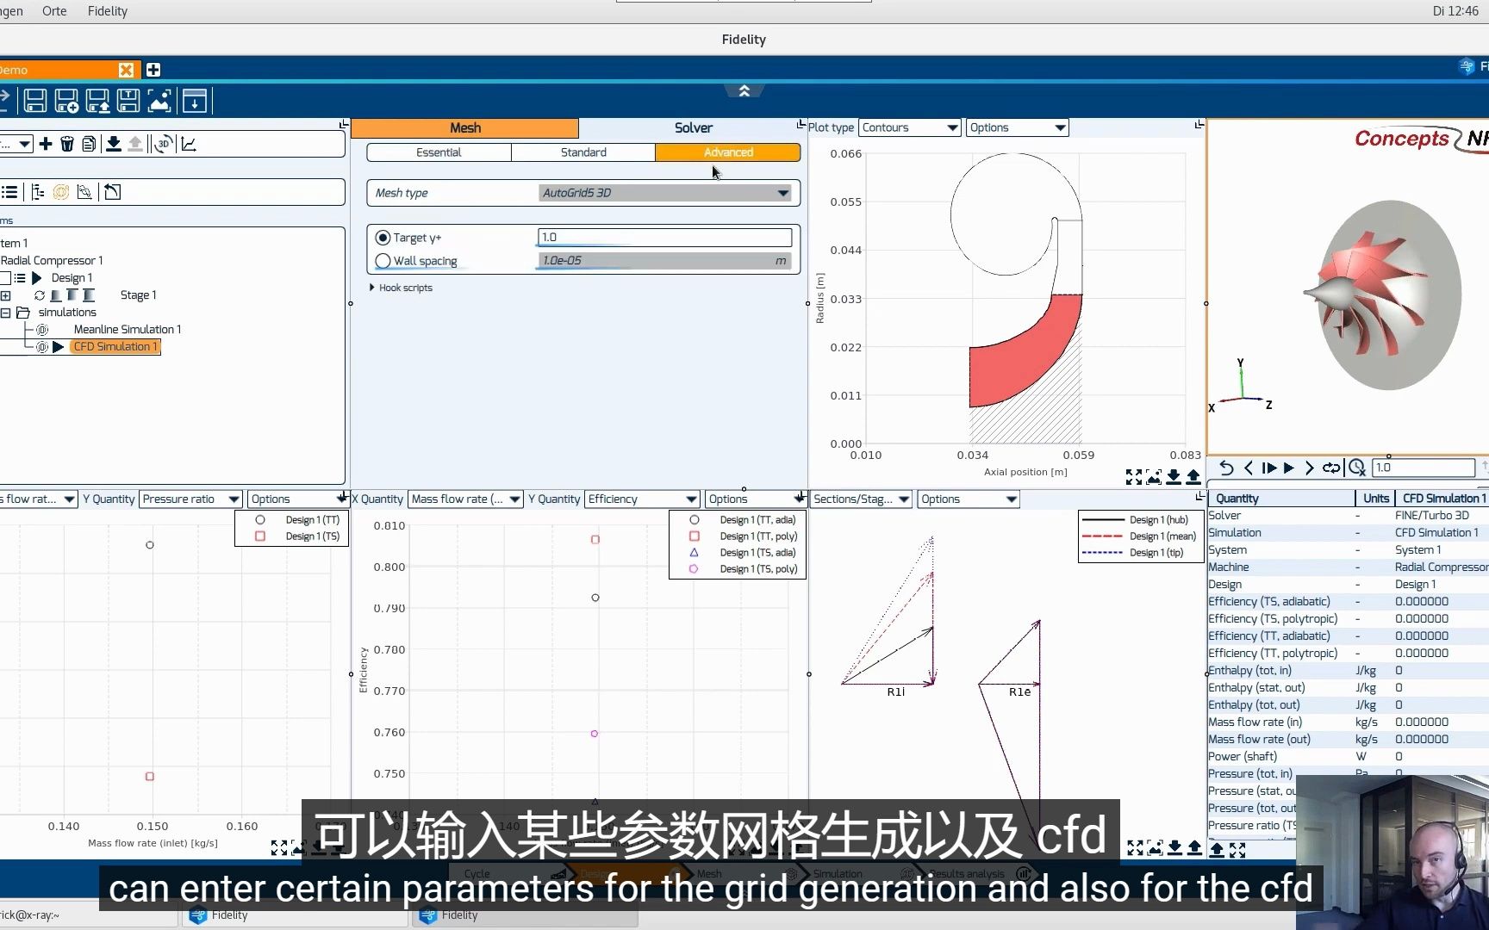Select the Advanced settings tab
Image resolution: width=1489 pixels, height=930 pixels.
[x=728, y=152]
